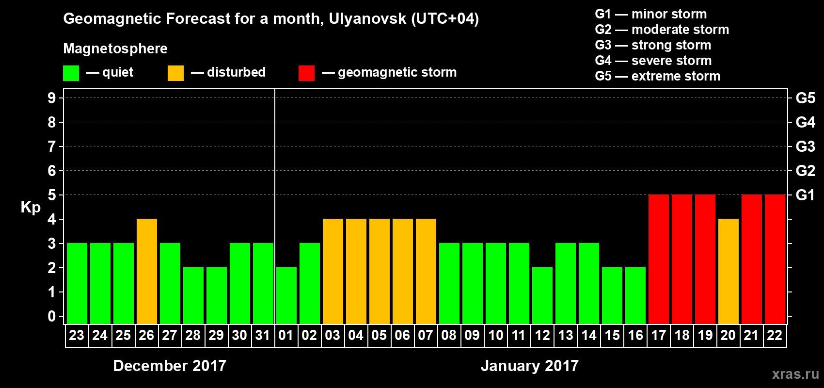Click date label 31 on the axis
This screenshot has height=388, width=824.
[263, 335]
